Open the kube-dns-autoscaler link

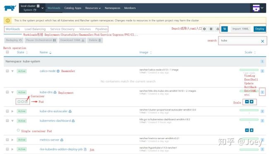tap(53, 111)
